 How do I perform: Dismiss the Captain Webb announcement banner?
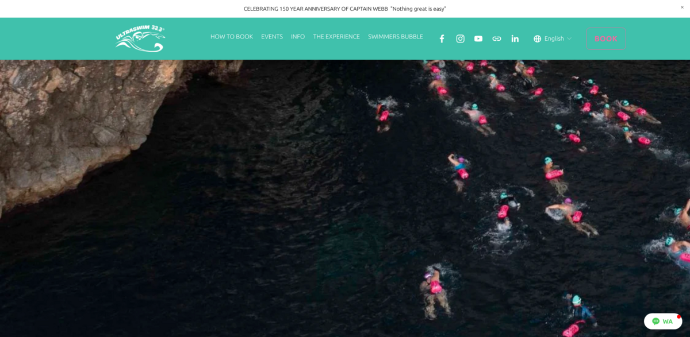682,7
